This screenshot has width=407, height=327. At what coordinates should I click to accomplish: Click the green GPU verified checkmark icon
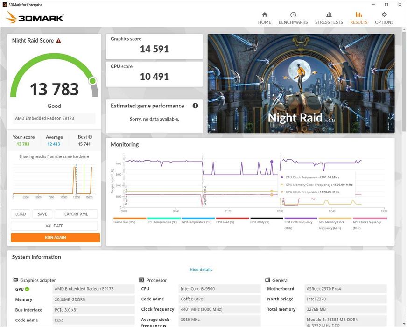pyautogui.click(x=27, y=289)
